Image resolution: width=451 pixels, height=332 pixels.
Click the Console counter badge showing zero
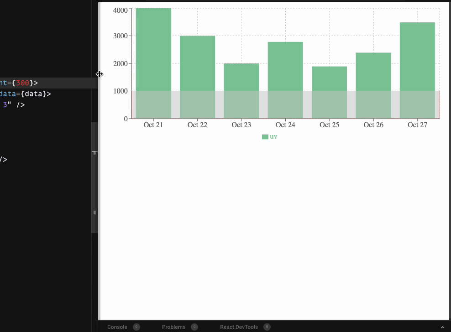click(136, 327)
